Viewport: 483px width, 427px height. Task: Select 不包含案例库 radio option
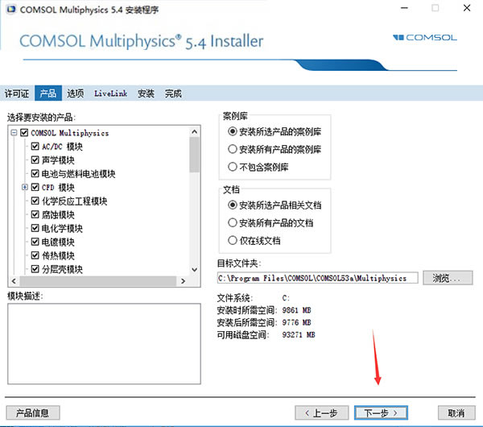coord(233,167)
